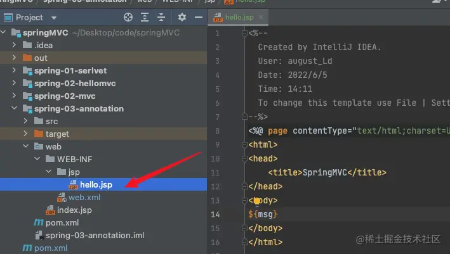
Task: Click the Collapse All icon in Project toolbar
Action: tap(161, 18)
